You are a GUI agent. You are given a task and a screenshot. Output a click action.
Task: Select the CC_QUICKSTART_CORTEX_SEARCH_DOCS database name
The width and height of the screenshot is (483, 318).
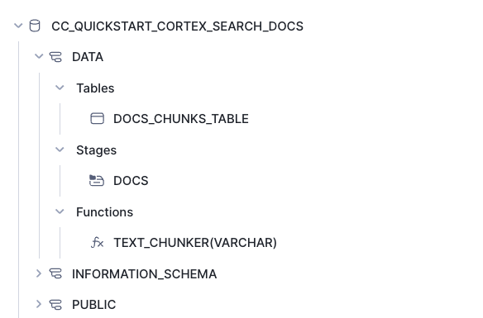pyautogui.click(x=178, y=26)
